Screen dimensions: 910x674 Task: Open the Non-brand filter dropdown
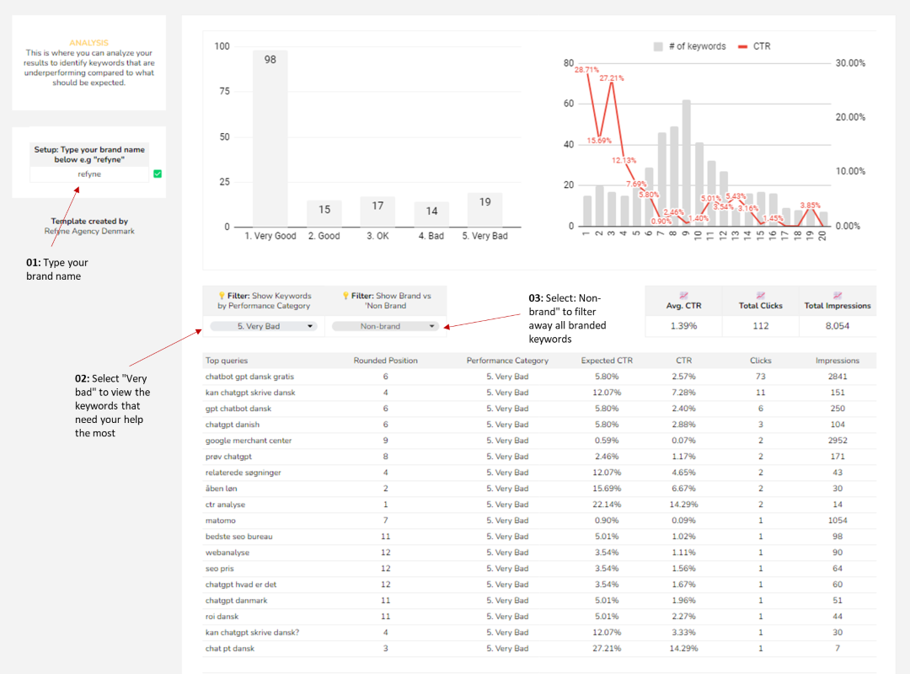pyautogui.click(x=385, y=326)
